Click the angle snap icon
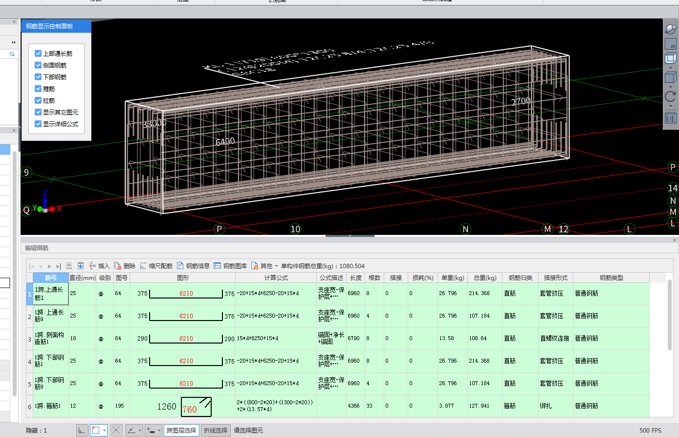 [x=131, y=430]
